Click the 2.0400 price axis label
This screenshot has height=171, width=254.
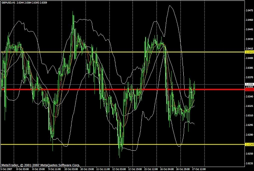point(250,58)
